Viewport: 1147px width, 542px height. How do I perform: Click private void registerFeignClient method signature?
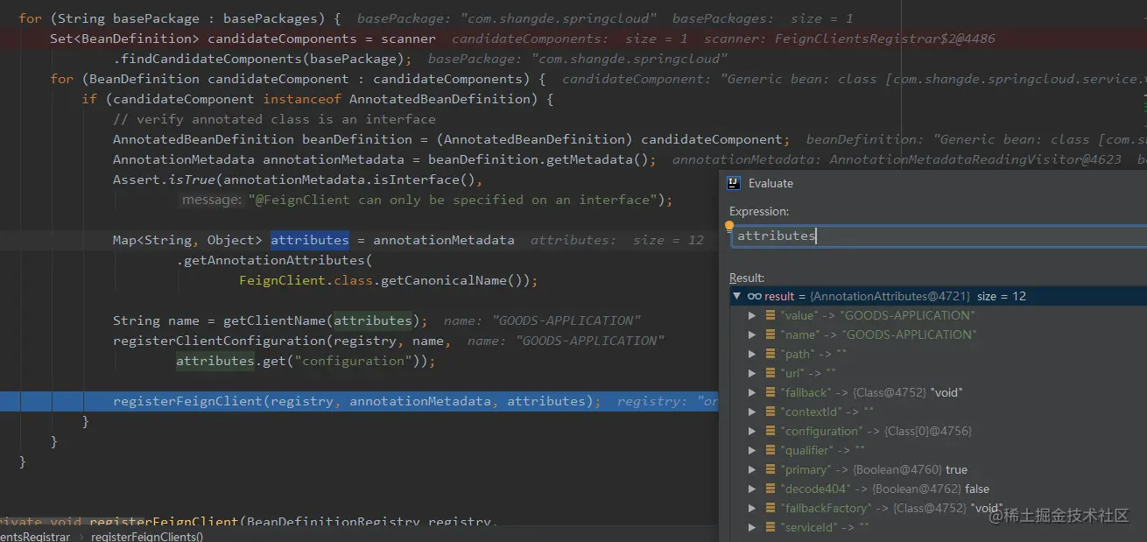[x=248, y=522]
